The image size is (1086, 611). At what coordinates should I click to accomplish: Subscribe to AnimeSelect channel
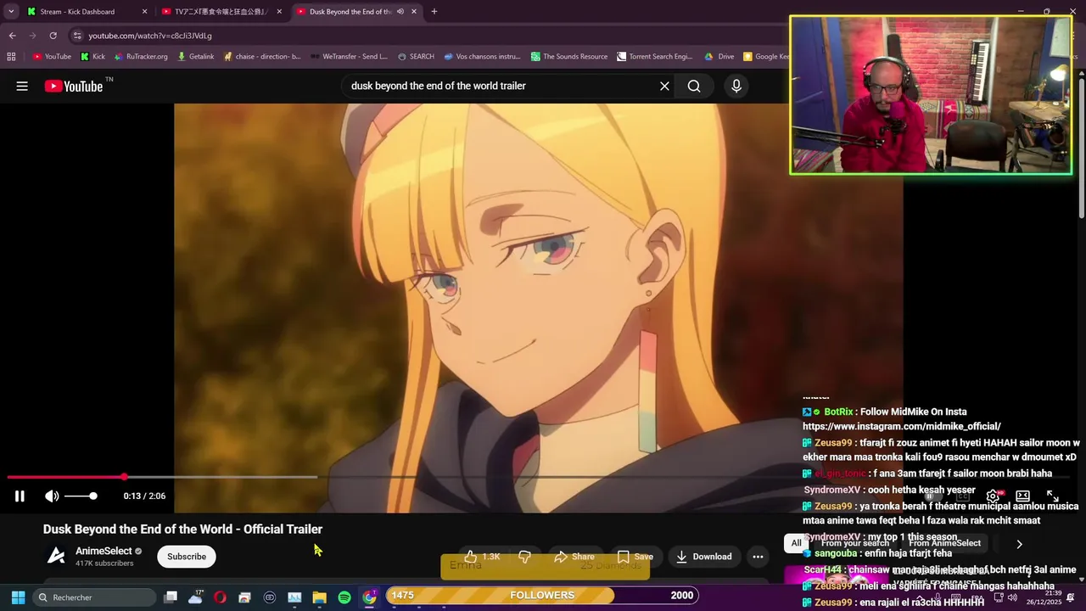[187, 557]
